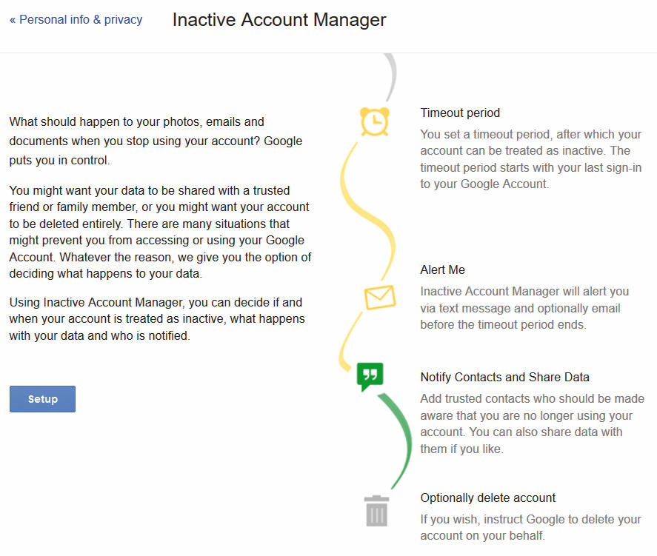Click the intro paragraph about photos and emails
This screenshot has height=556, width=657.
tap(156, 141)
